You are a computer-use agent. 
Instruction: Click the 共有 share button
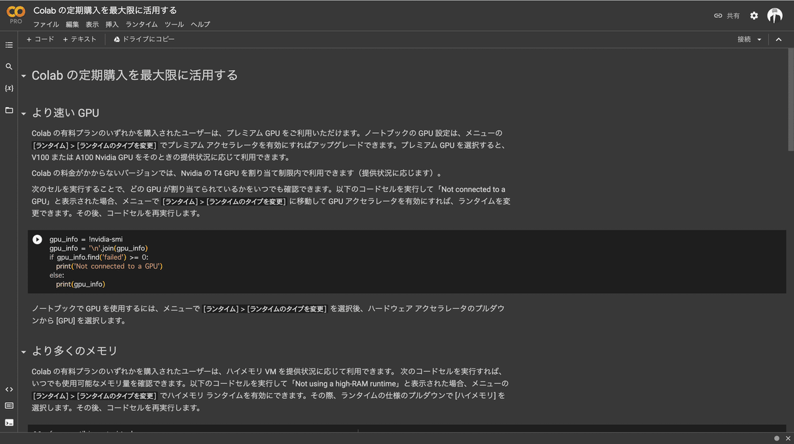click(x=727, y=15)
